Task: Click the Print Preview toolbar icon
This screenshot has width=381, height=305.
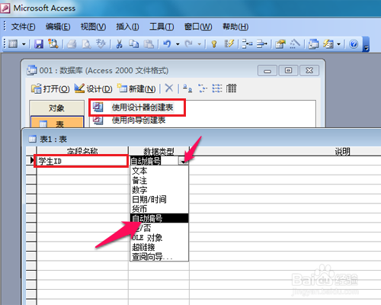Action: click(x=86, y=44)
